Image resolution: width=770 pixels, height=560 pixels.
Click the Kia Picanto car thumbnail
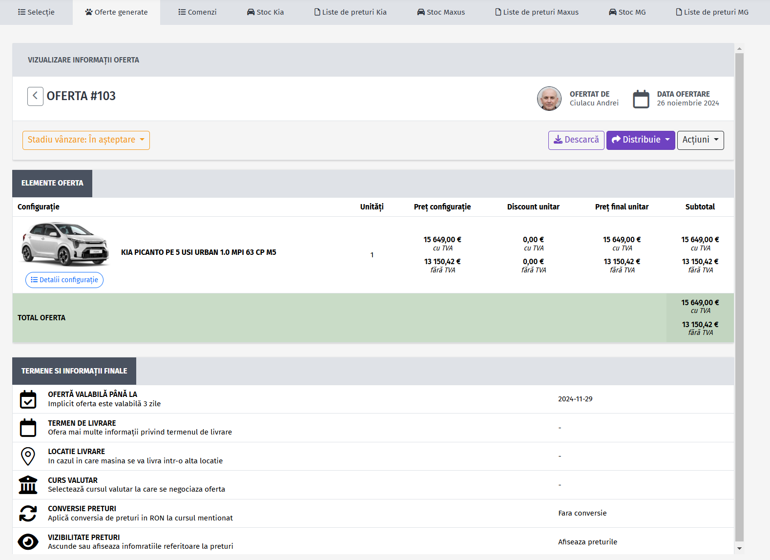pos(64,244)
